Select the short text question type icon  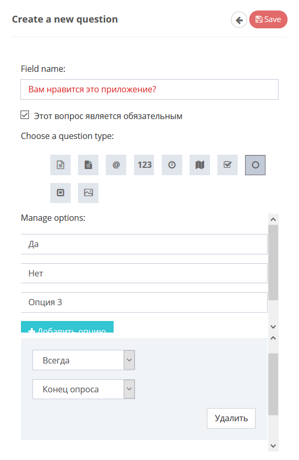60,165
